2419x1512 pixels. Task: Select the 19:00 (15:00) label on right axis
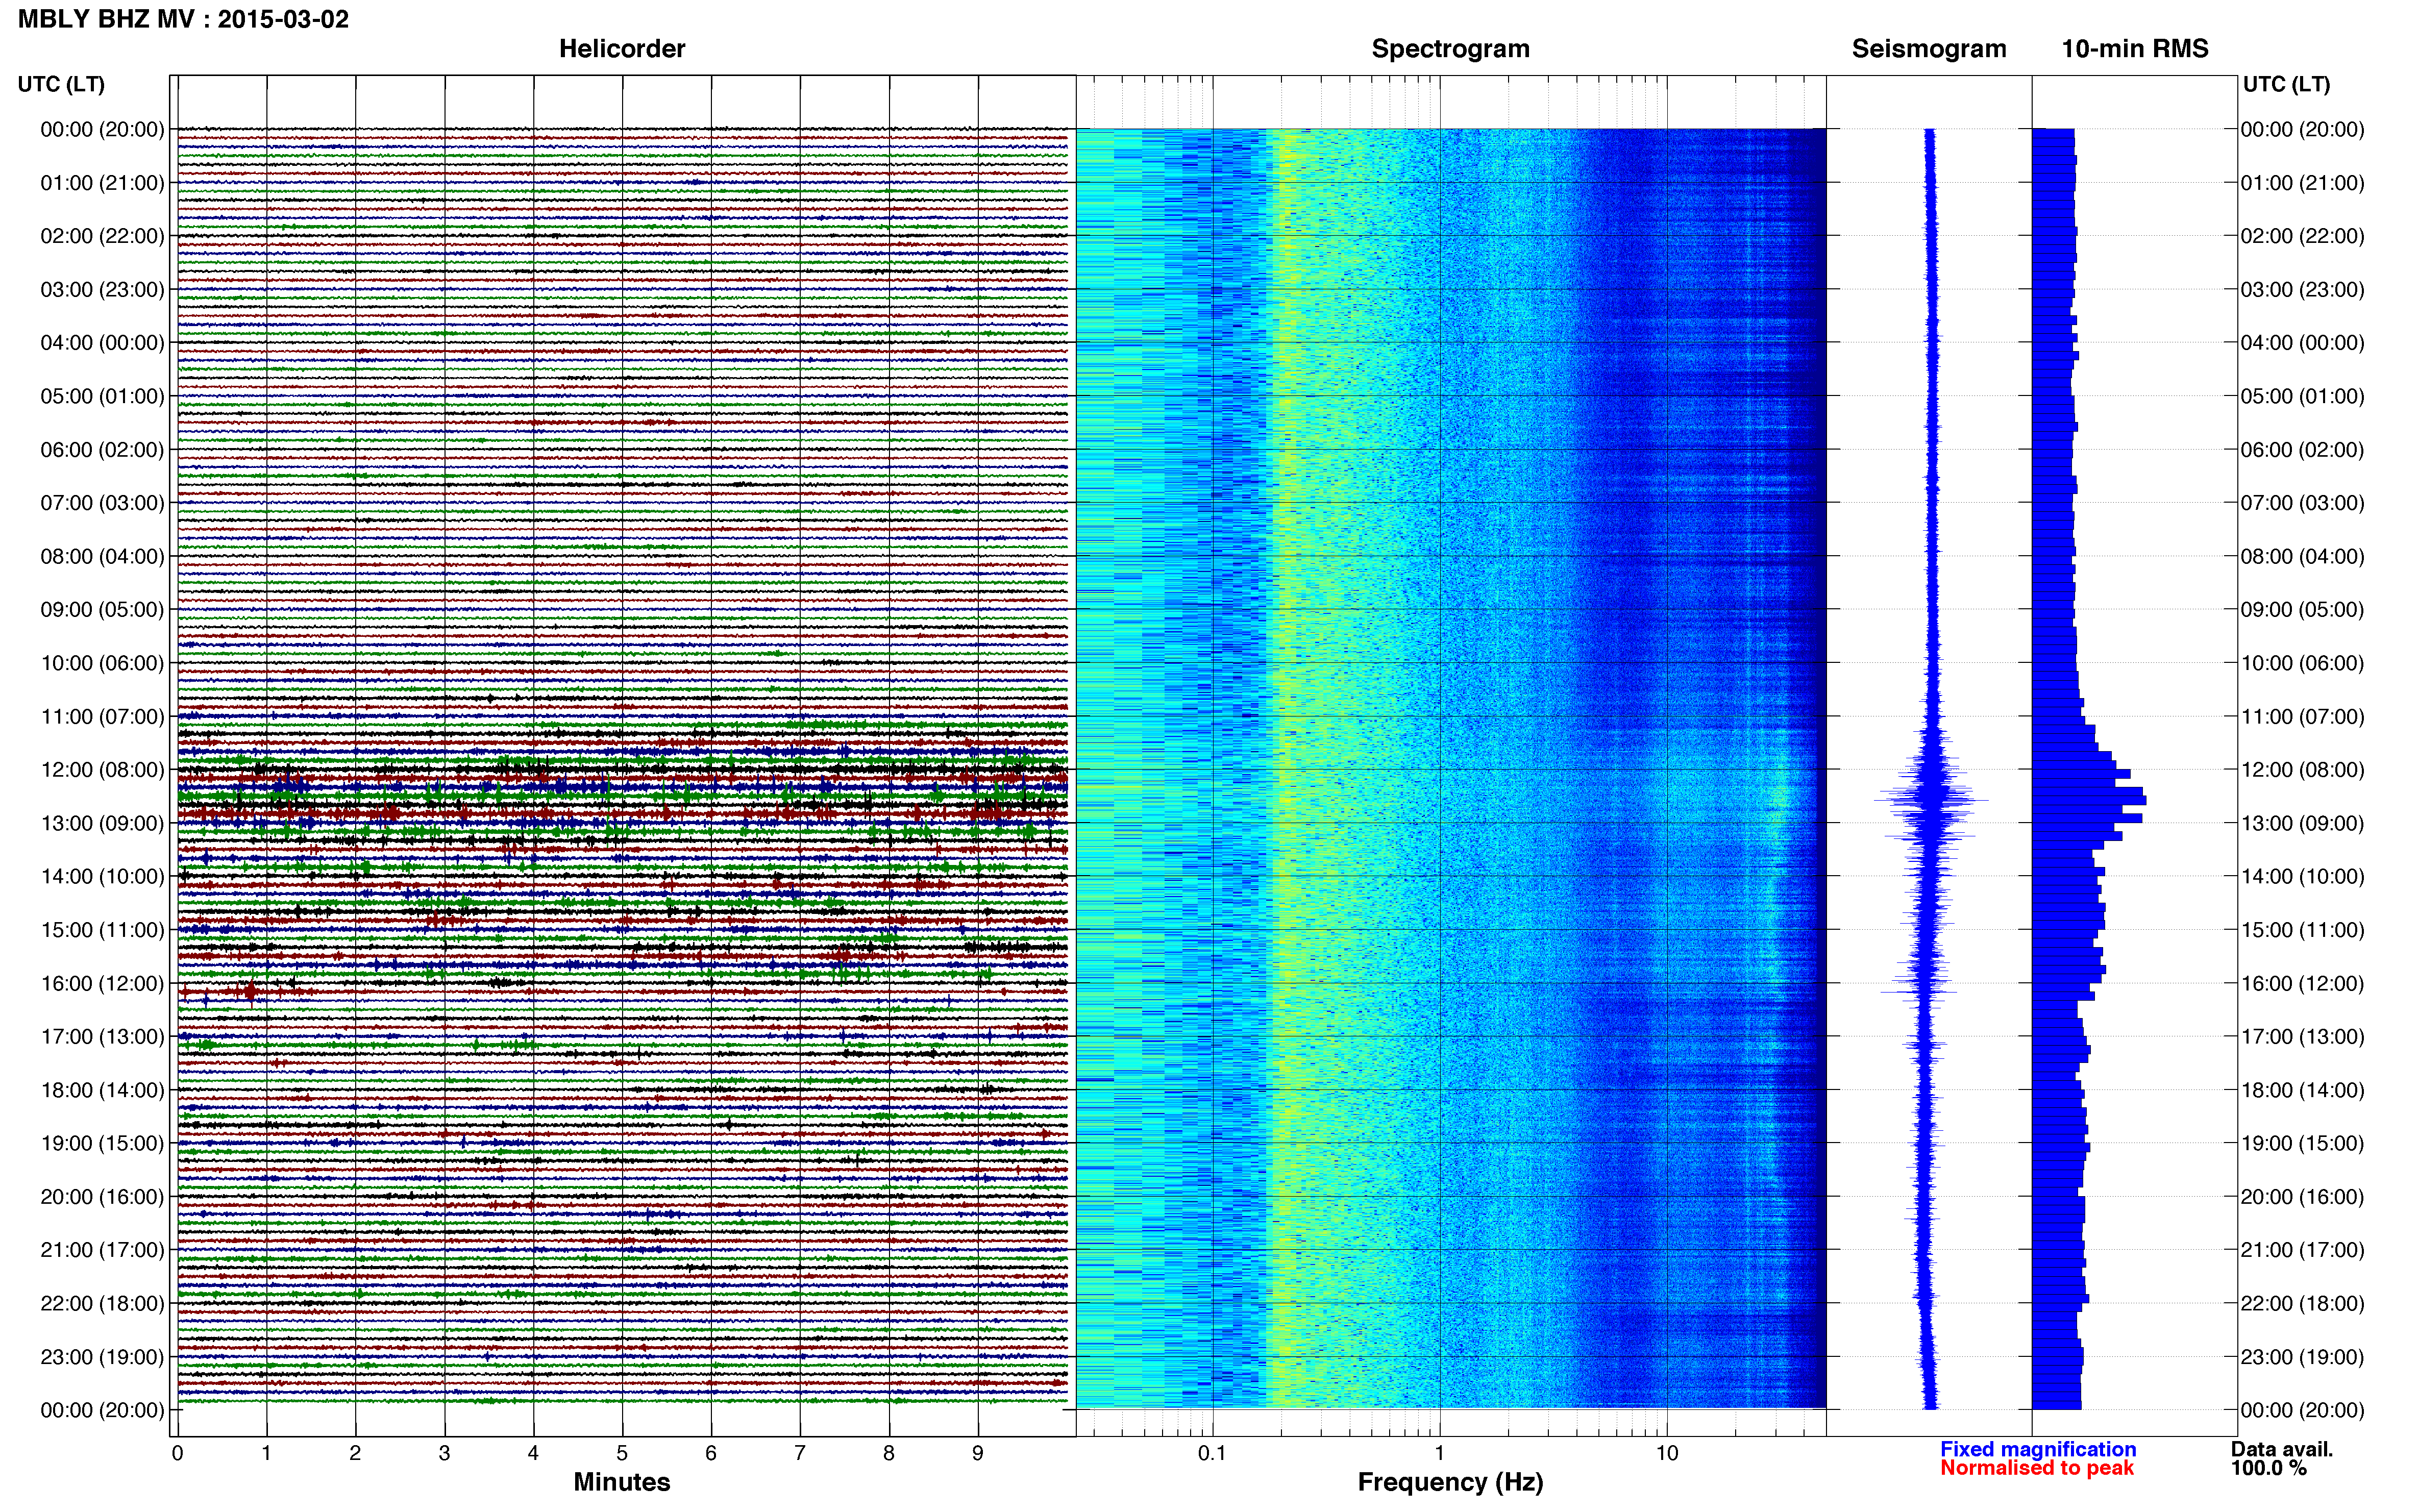tap(2302, 1144)
